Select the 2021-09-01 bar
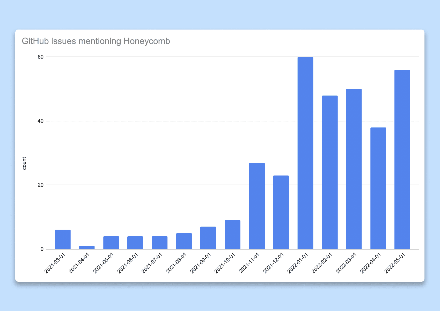 [208, 238]
